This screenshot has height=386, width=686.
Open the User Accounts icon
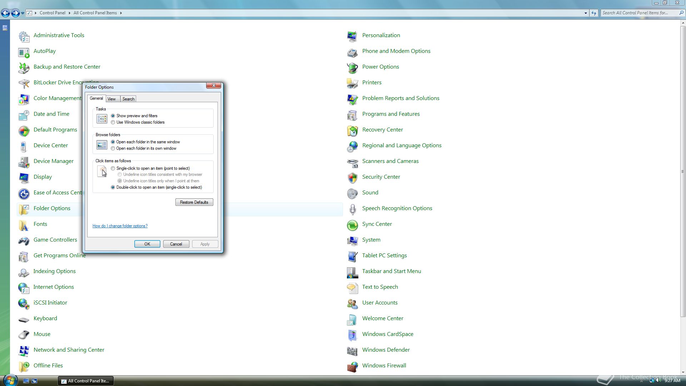(x=352, y=303)
